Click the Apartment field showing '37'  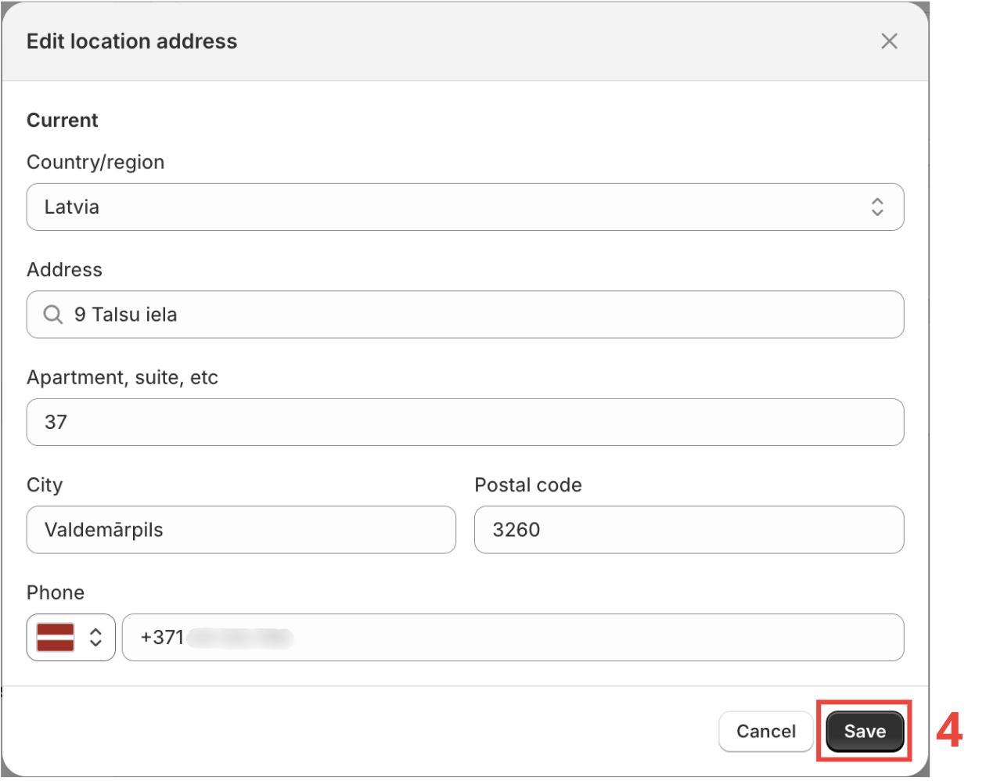[465, 422]
